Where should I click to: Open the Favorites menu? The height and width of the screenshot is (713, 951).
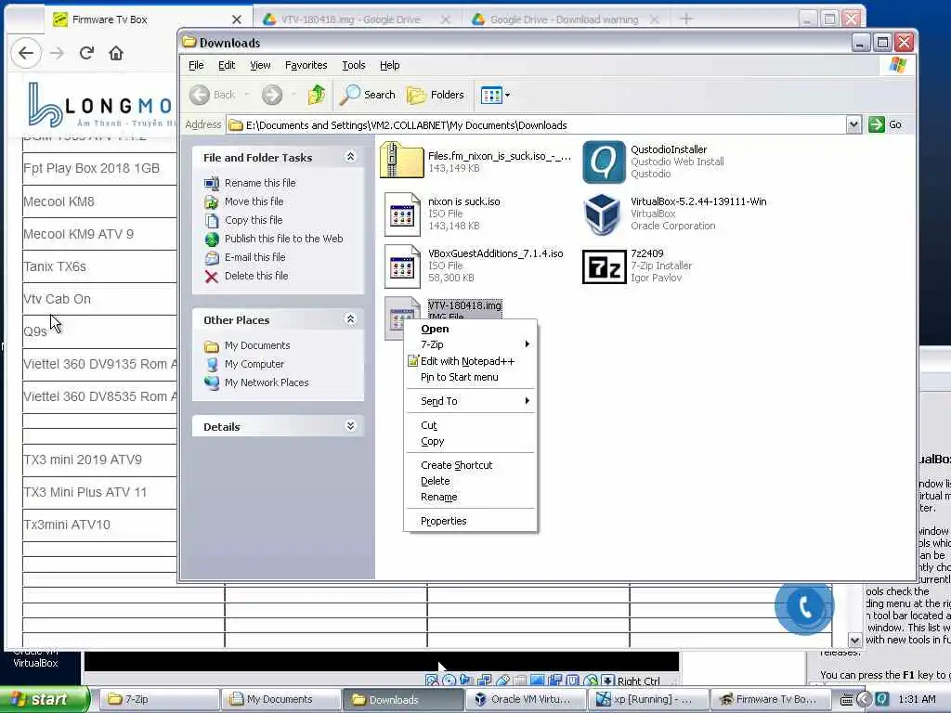[306, 65]
